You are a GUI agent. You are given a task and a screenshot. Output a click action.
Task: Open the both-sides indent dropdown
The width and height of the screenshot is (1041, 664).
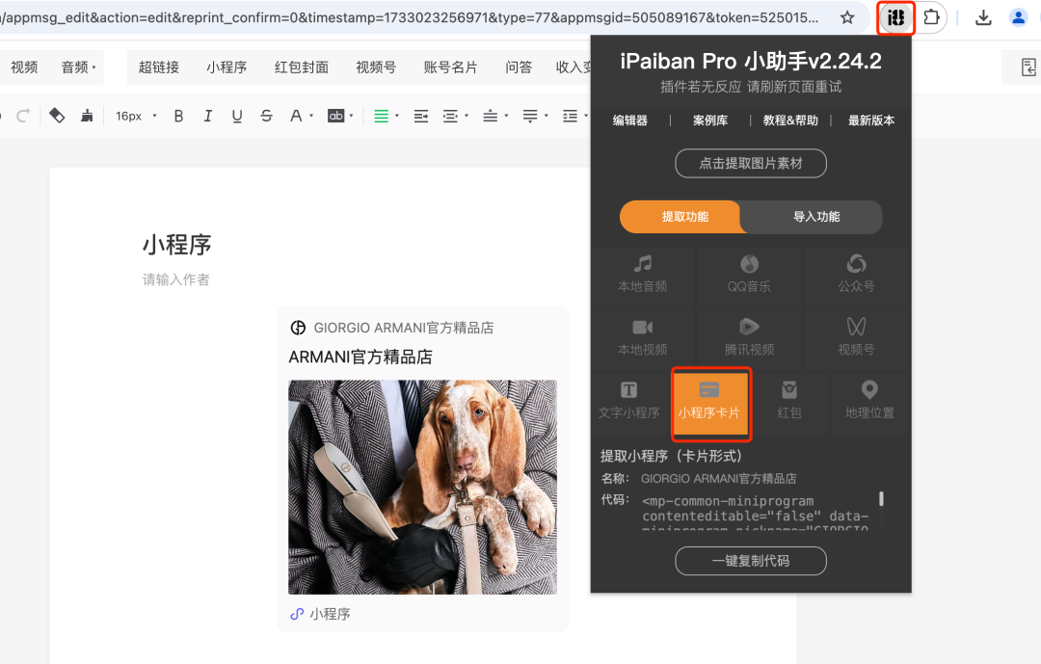tap(467, 117)
